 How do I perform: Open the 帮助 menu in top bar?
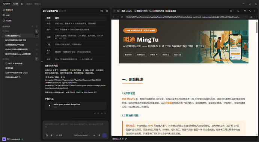click(38, 4)
